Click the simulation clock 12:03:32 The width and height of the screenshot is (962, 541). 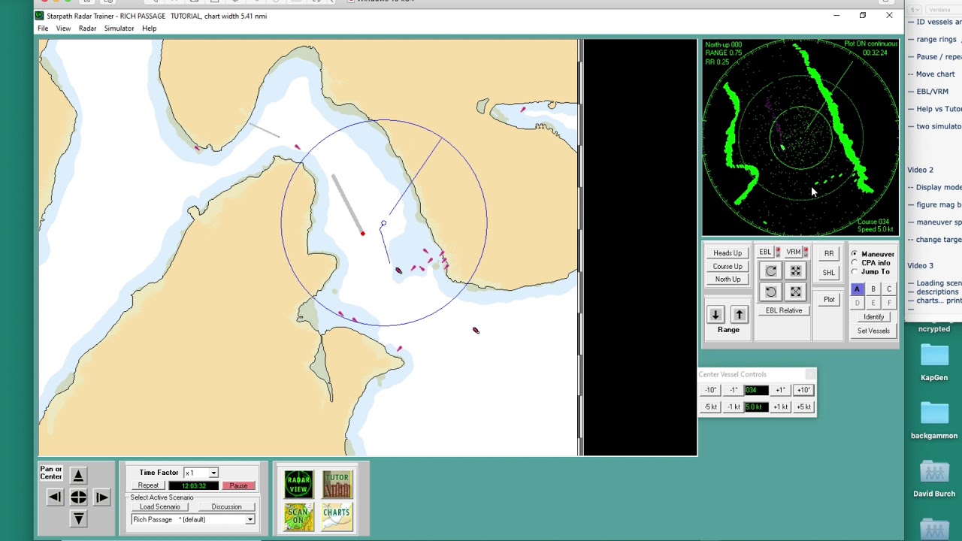coord(194,486)
